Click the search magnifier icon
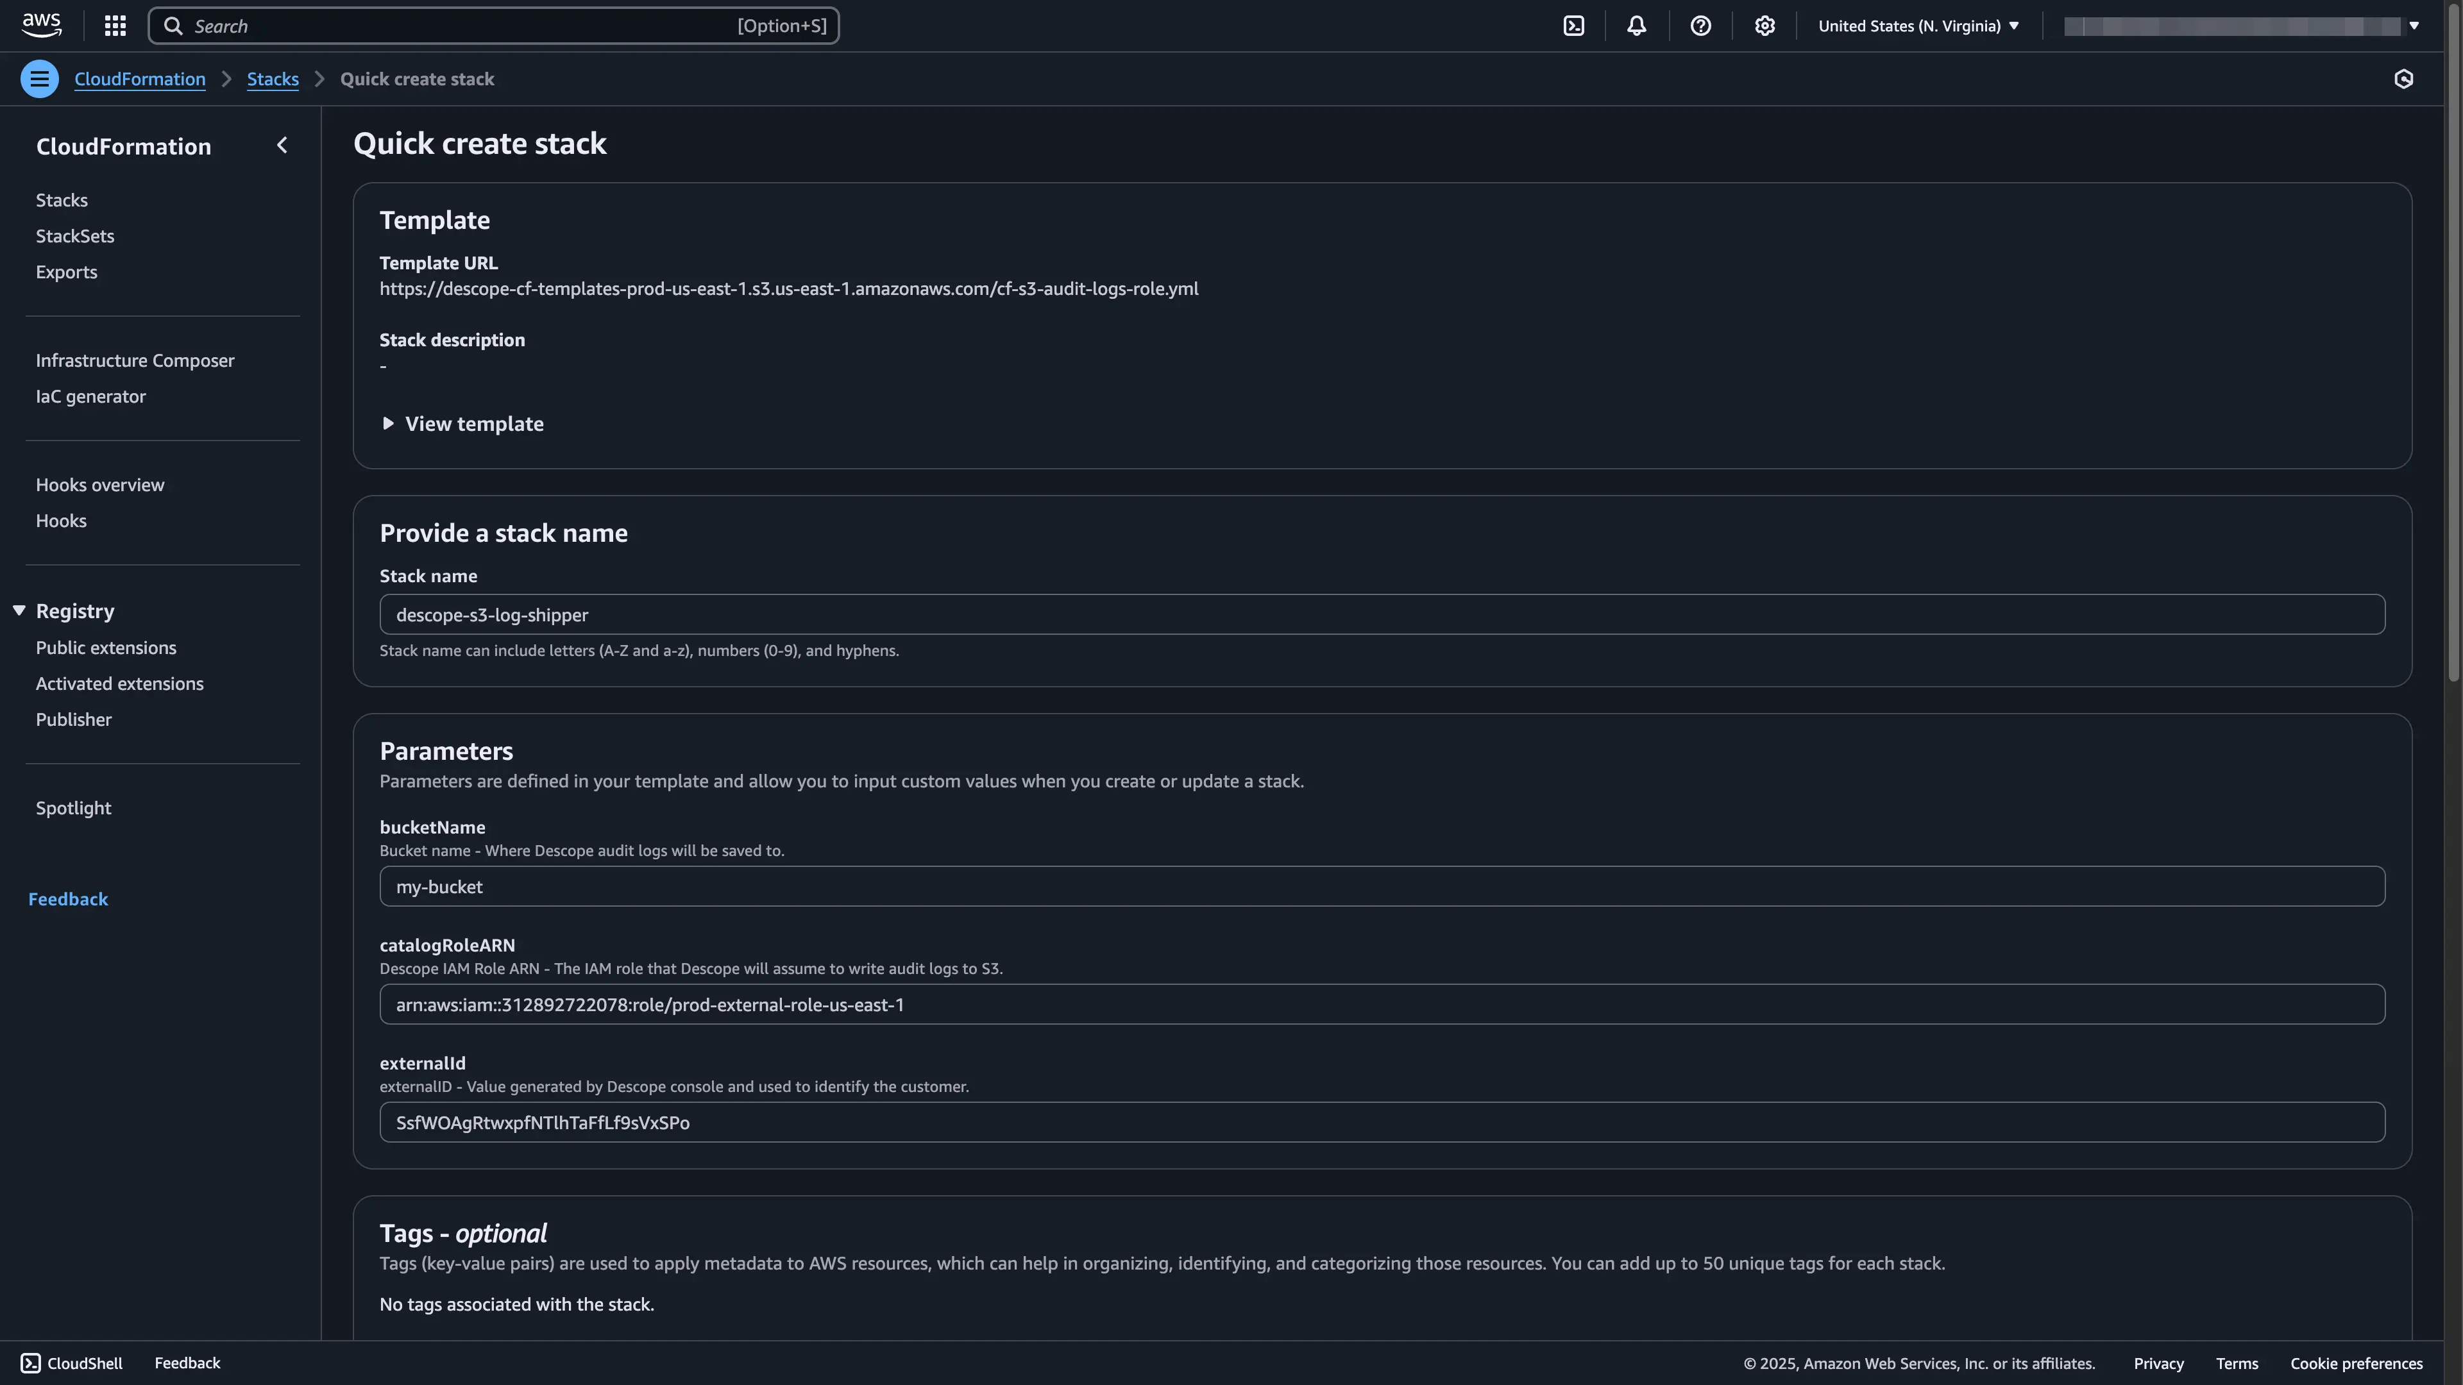 174,26
